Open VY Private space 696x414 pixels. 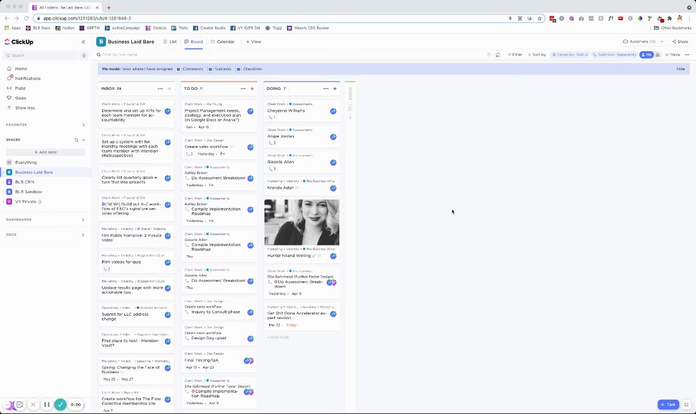click(x=25, y=201)
